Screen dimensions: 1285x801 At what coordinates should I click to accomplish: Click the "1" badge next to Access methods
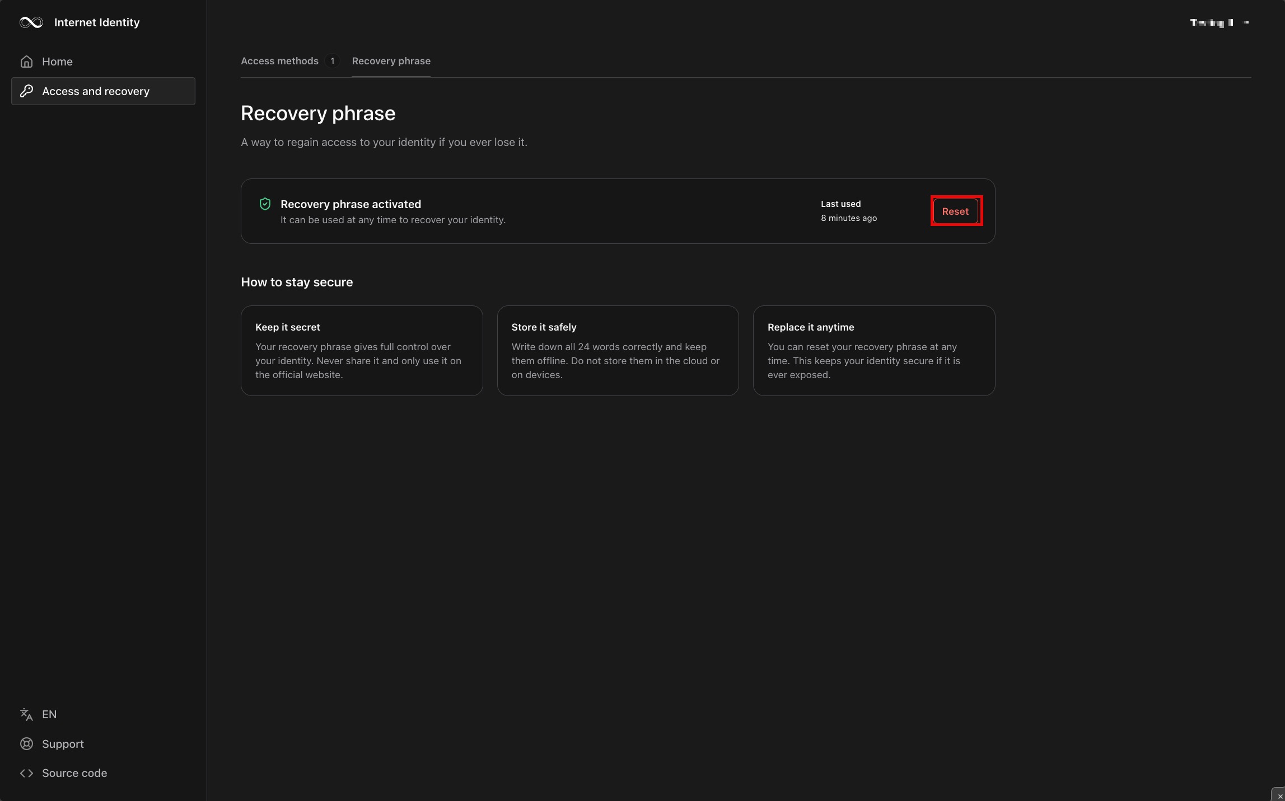click(x=332, y=61)
